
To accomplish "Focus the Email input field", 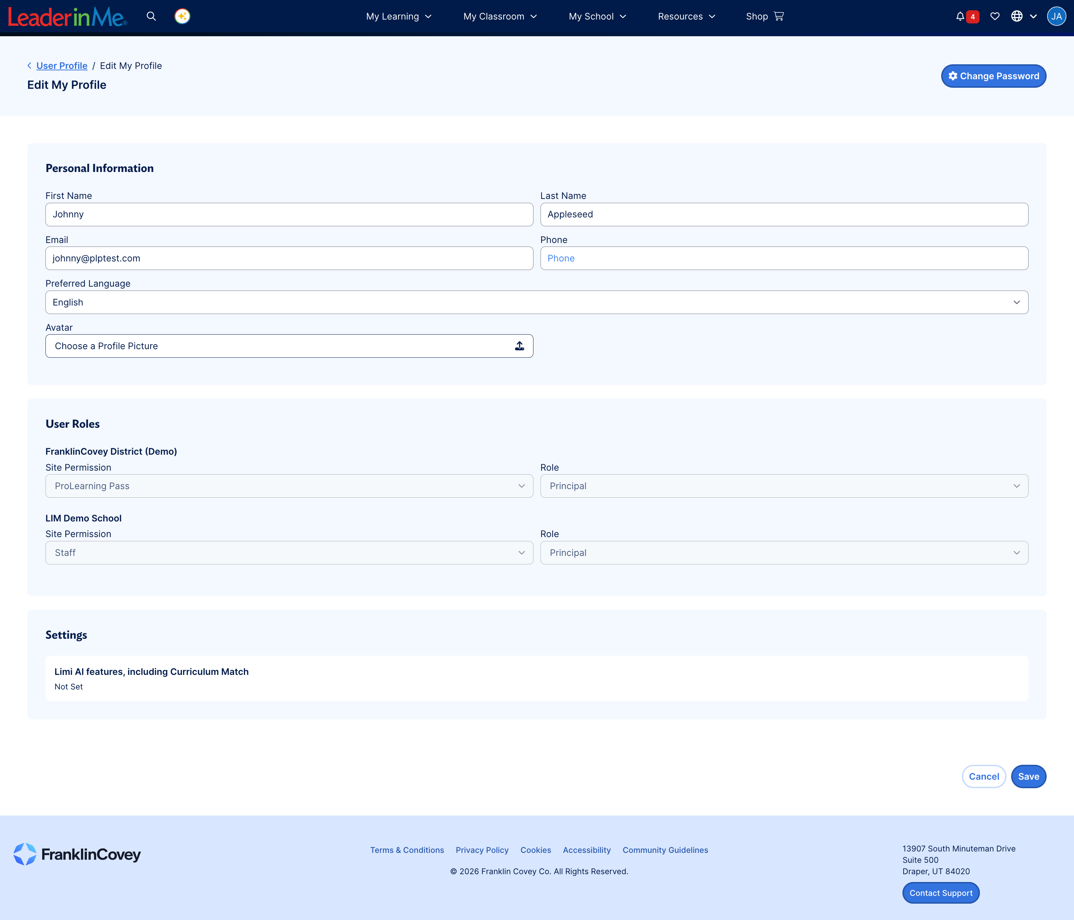I will (289, 258).
